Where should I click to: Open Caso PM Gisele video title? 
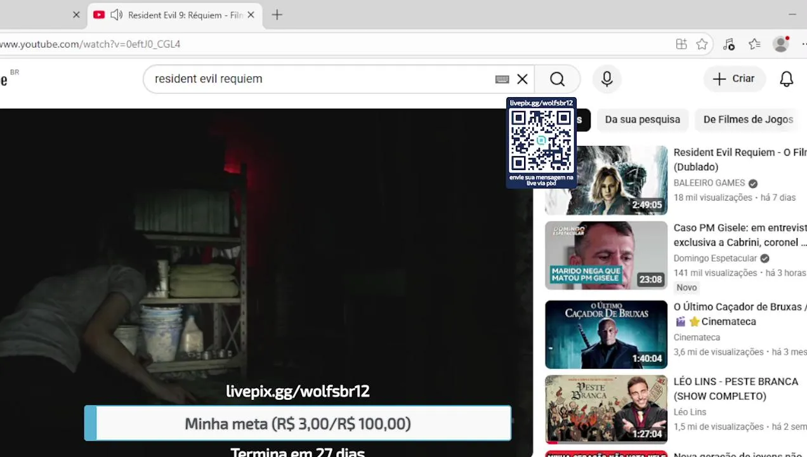740,235
